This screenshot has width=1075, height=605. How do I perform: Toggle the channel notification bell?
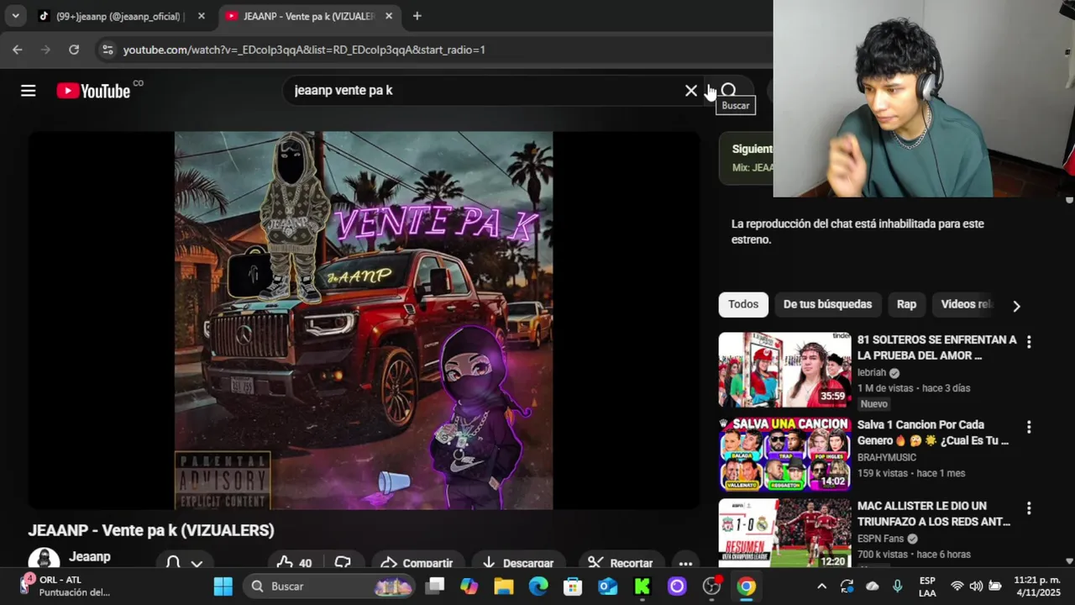[173, 563]
